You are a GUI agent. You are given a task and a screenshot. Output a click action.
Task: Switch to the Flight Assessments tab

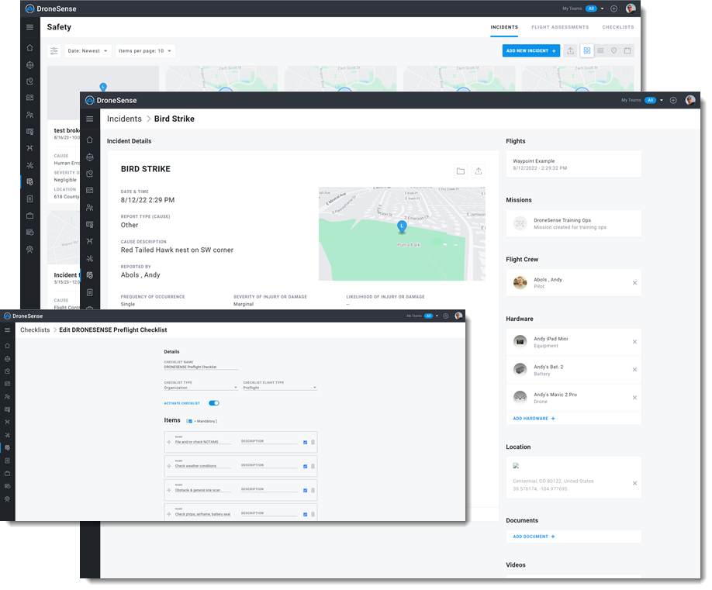pyautogui.click(x=560, y=27)
